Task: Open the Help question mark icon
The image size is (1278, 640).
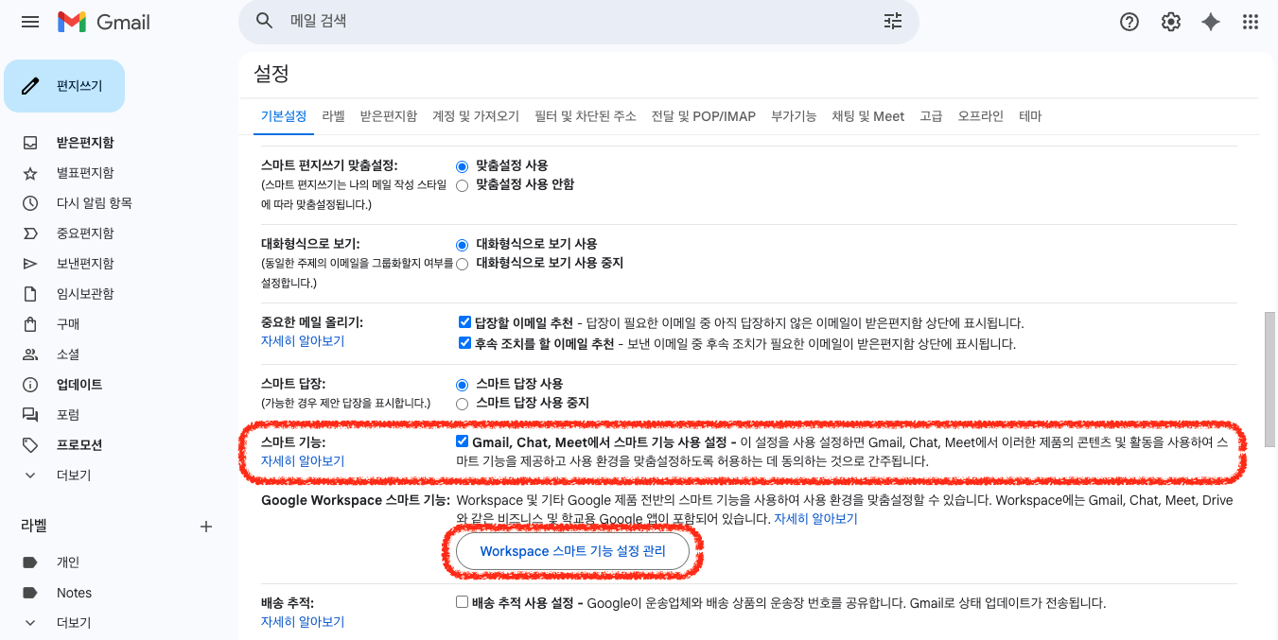Action: [1129, 22]
